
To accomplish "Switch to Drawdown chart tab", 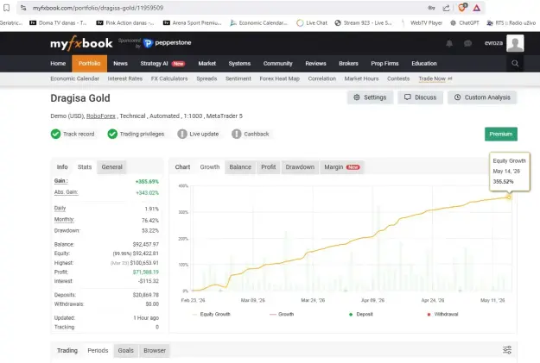I will (x=300, y=167).
